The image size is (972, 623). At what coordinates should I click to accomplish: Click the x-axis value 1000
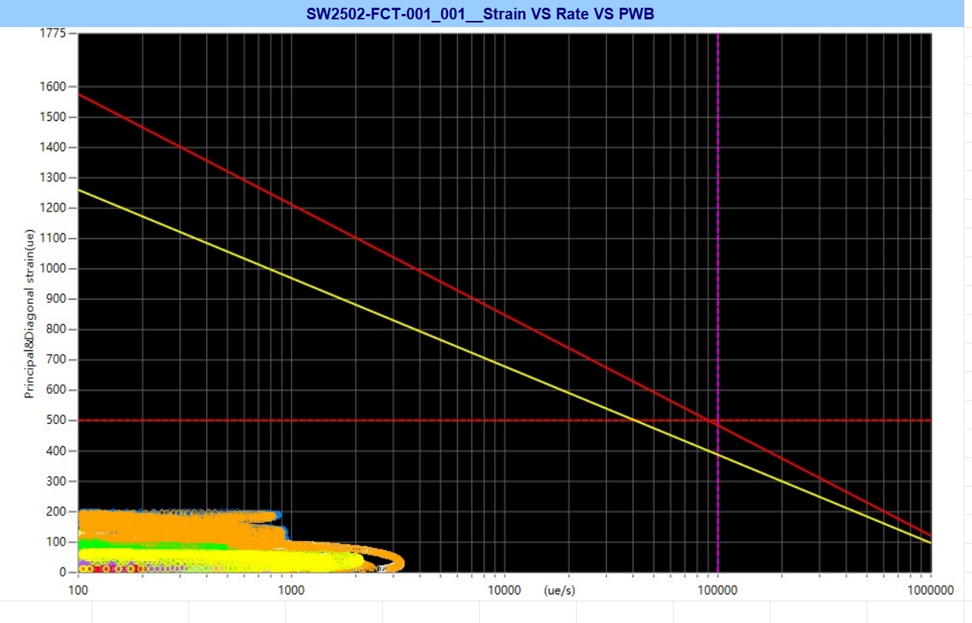(x=291, y=590)
